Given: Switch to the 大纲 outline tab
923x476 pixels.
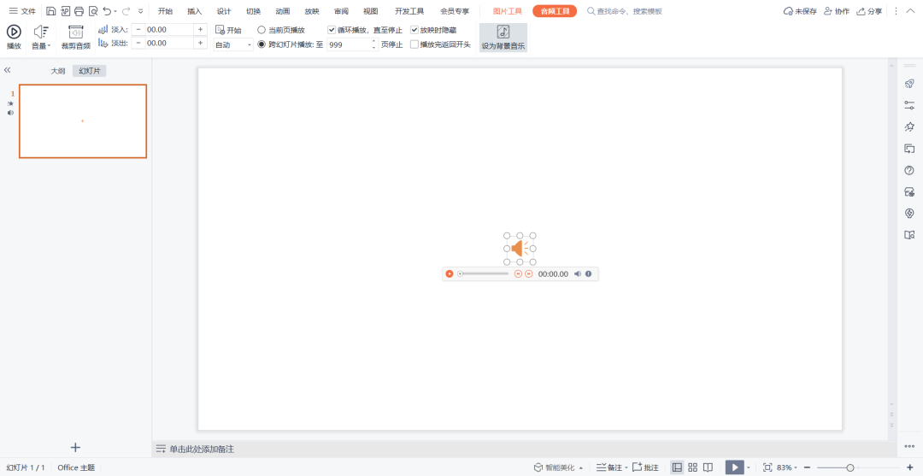Looking at the screenshot, I should 58,71.
